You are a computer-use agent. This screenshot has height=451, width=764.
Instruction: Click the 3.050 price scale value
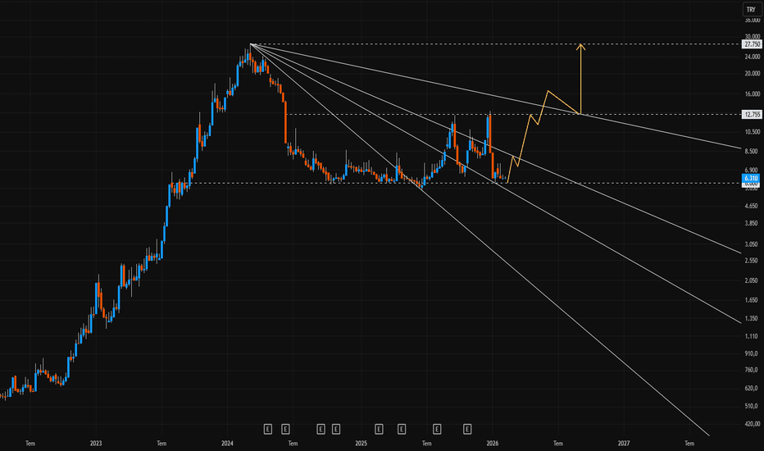[x=753, y=244]
